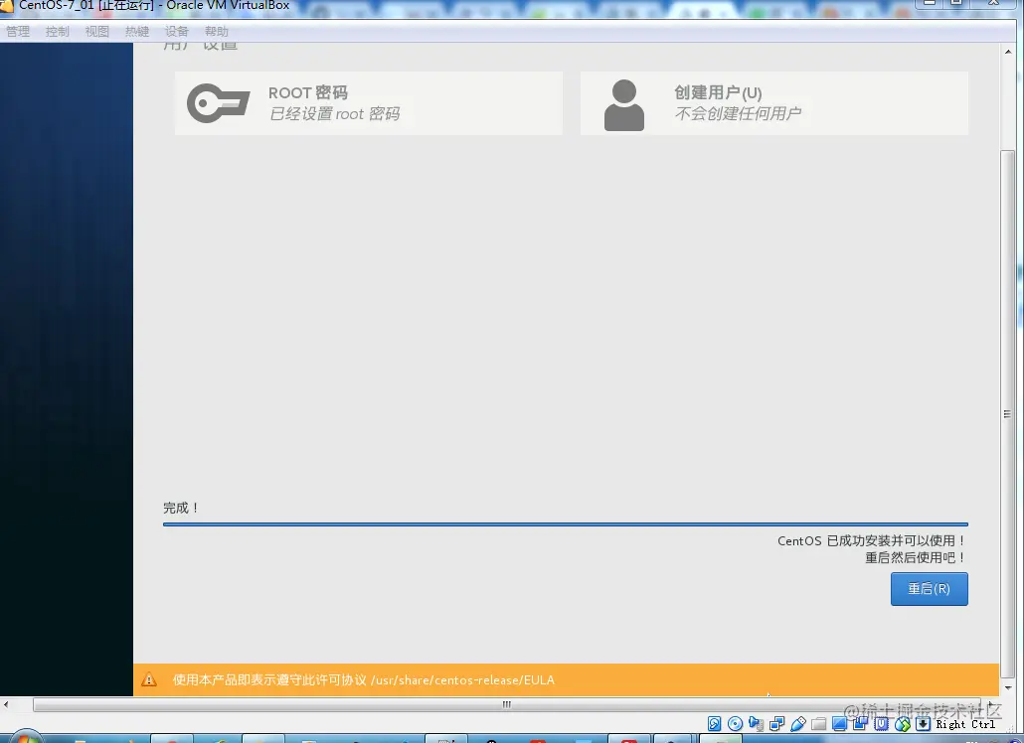
Task: Click the vertical scrollbar up arrow
Action: pyautogui.click(x=1008, y=52)
